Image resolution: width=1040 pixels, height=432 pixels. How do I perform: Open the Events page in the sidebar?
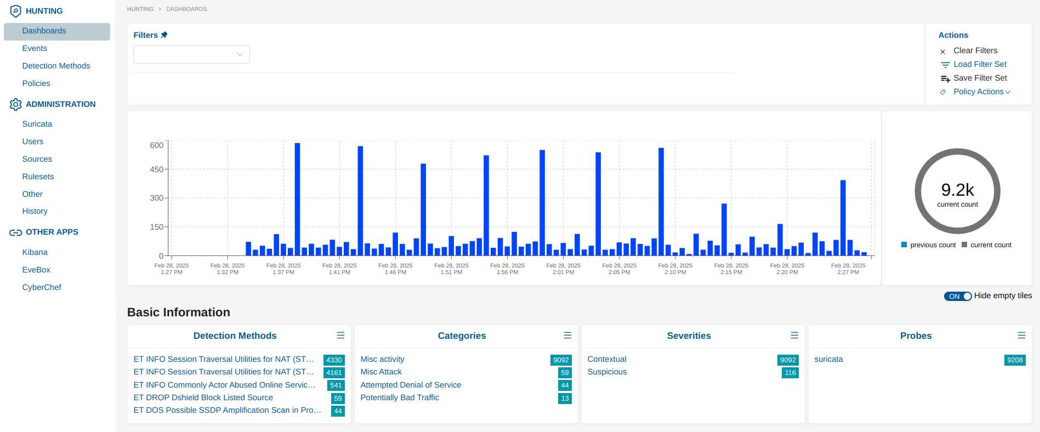tap(35, 48)
